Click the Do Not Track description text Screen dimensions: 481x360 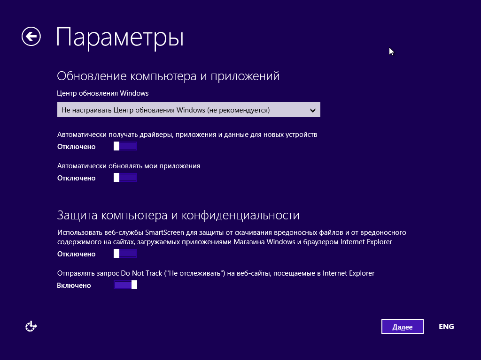point(216,273)
